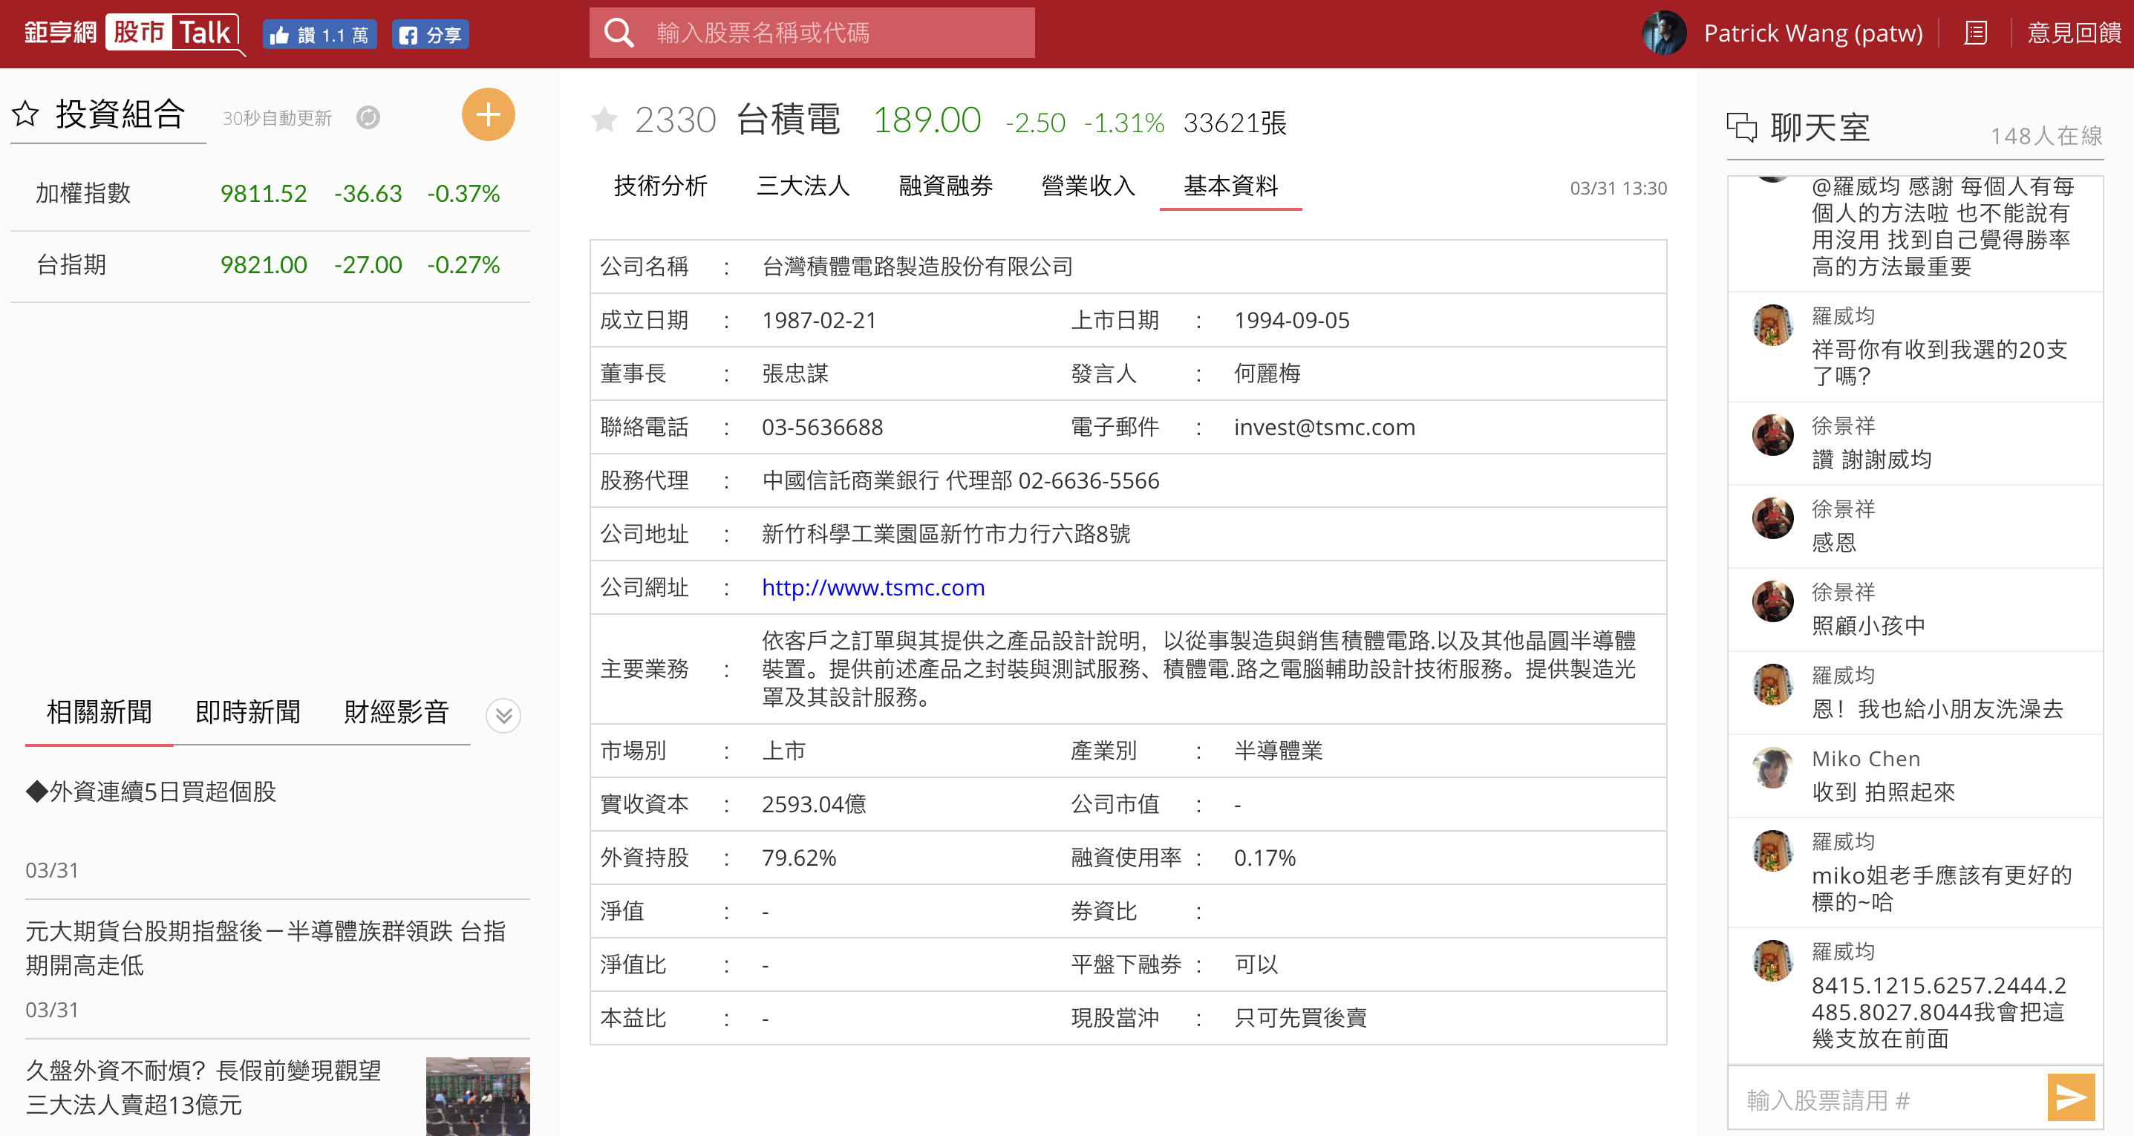Open 台指期 row in portfolio
Image resolution: width=2134 pixels, height=1136 pixels.
270,265
